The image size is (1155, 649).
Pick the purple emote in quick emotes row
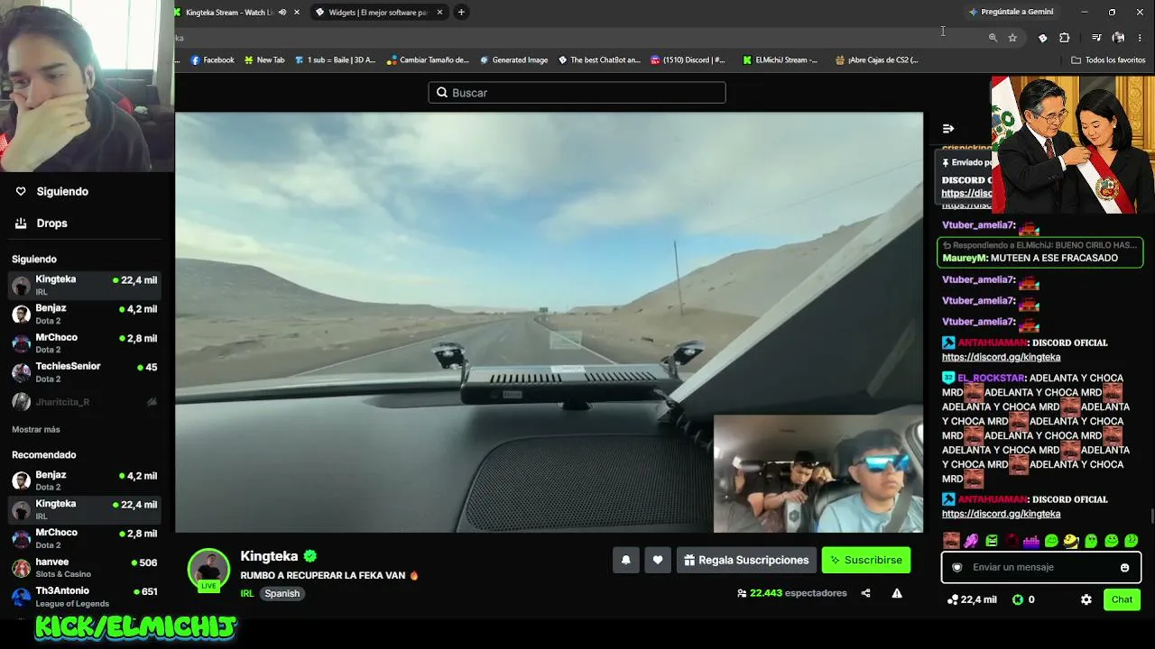pos(971,541)
